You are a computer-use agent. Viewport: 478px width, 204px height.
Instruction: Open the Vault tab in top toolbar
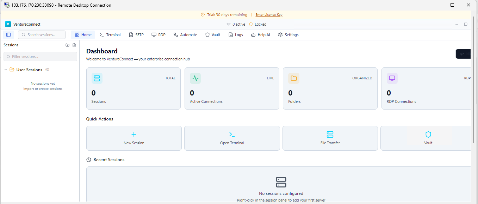coord(213,35)
